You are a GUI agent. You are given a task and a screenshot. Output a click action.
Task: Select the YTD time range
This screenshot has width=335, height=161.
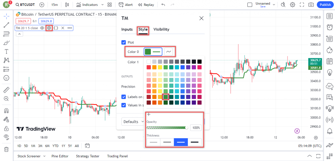click(55, 146)
